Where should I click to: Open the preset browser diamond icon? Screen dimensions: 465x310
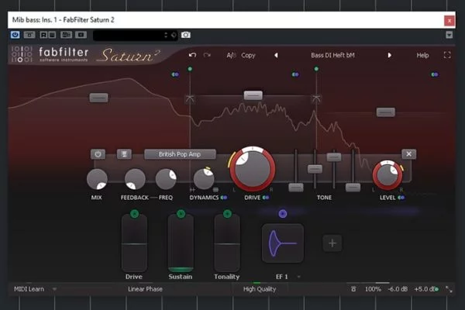tap(174, 36)
